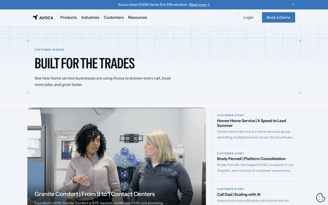Click the Book a Demo button
Image resolution: width=328 pixels, height=205 pixels.
click(x=278, y=17)
